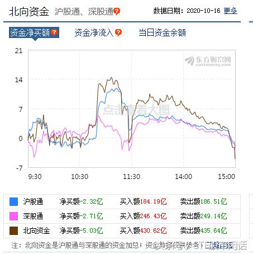Click pink 深股通 legend swatch

click(x=13, y=216)
